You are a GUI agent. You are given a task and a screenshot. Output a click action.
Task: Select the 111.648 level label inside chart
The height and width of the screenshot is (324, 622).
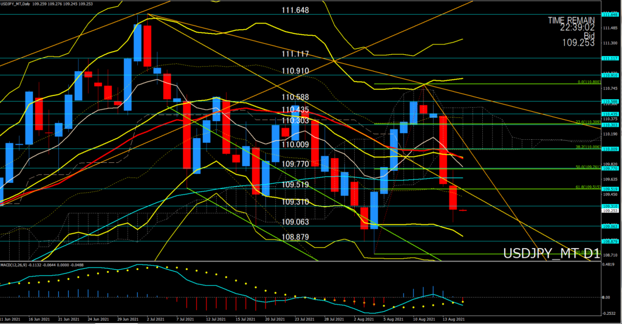point(295,10)
